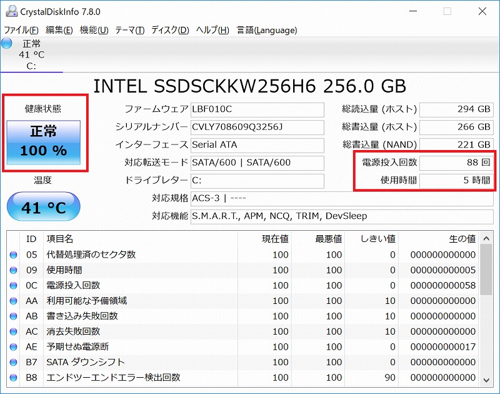The width and height of the screenshot is (500, 394).
Task: Open the 言語(Language) menu
Action: pos(267,30)
